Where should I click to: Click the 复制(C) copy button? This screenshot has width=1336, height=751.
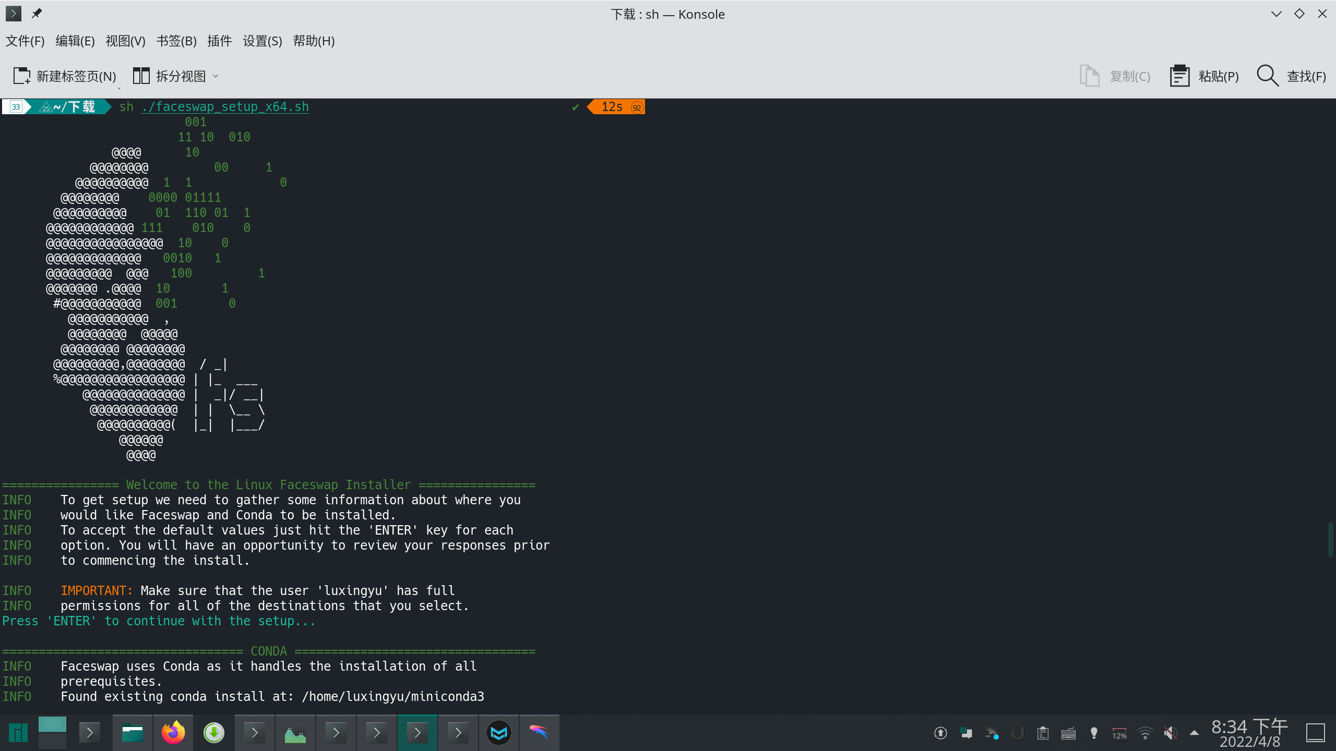tap(1115, 76)
